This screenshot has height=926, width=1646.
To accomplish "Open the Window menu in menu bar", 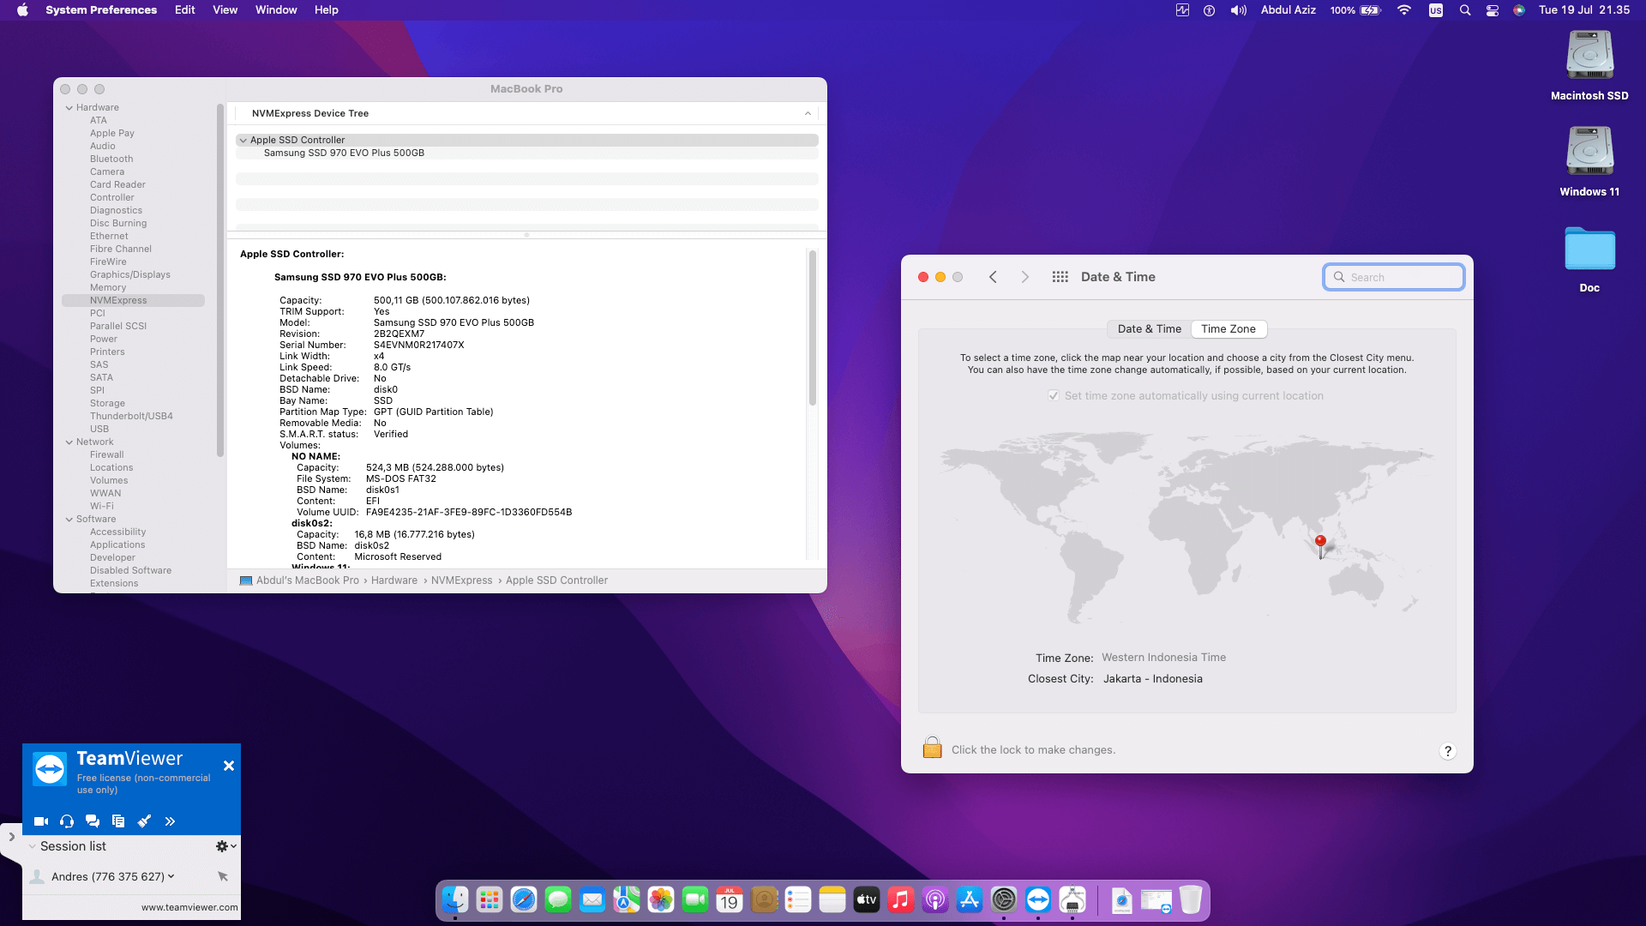I will click(276, 9).
